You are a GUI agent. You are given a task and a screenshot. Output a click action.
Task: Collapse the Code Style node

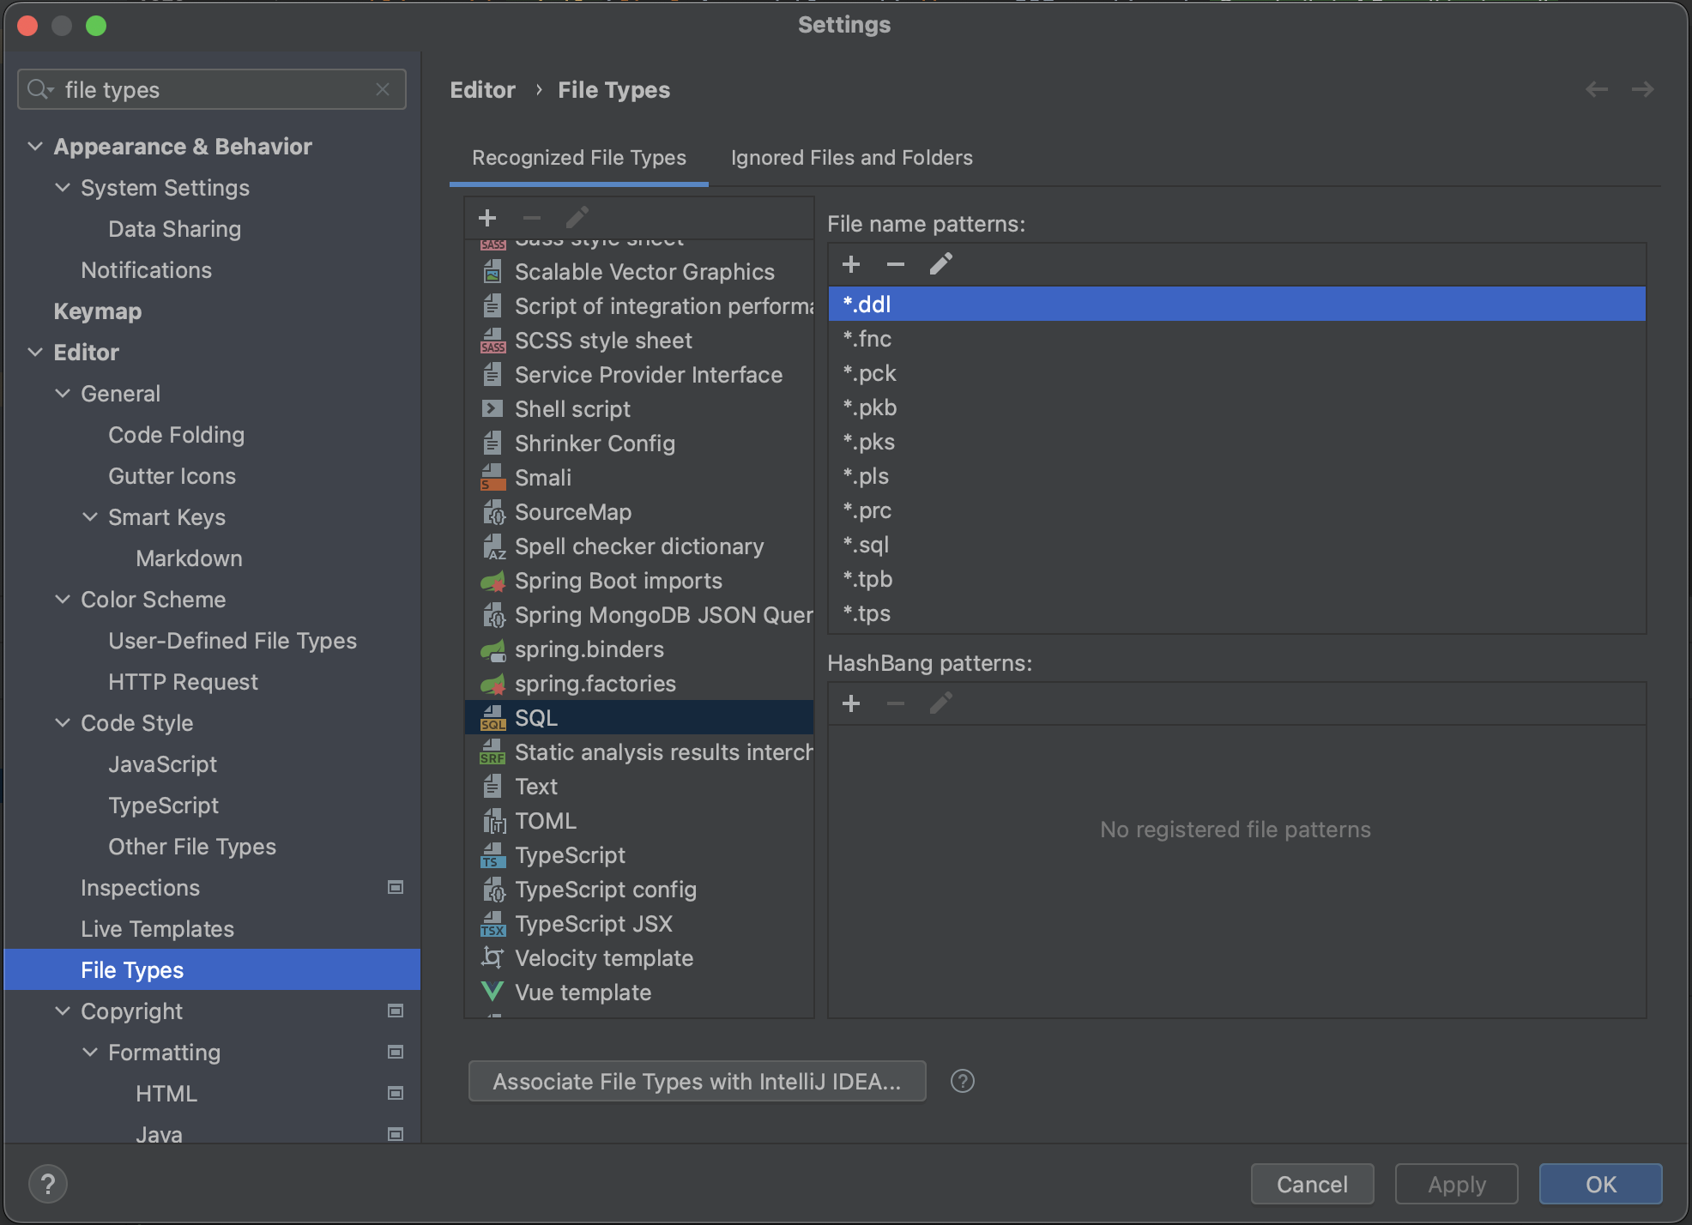click(x=63, y=723)
